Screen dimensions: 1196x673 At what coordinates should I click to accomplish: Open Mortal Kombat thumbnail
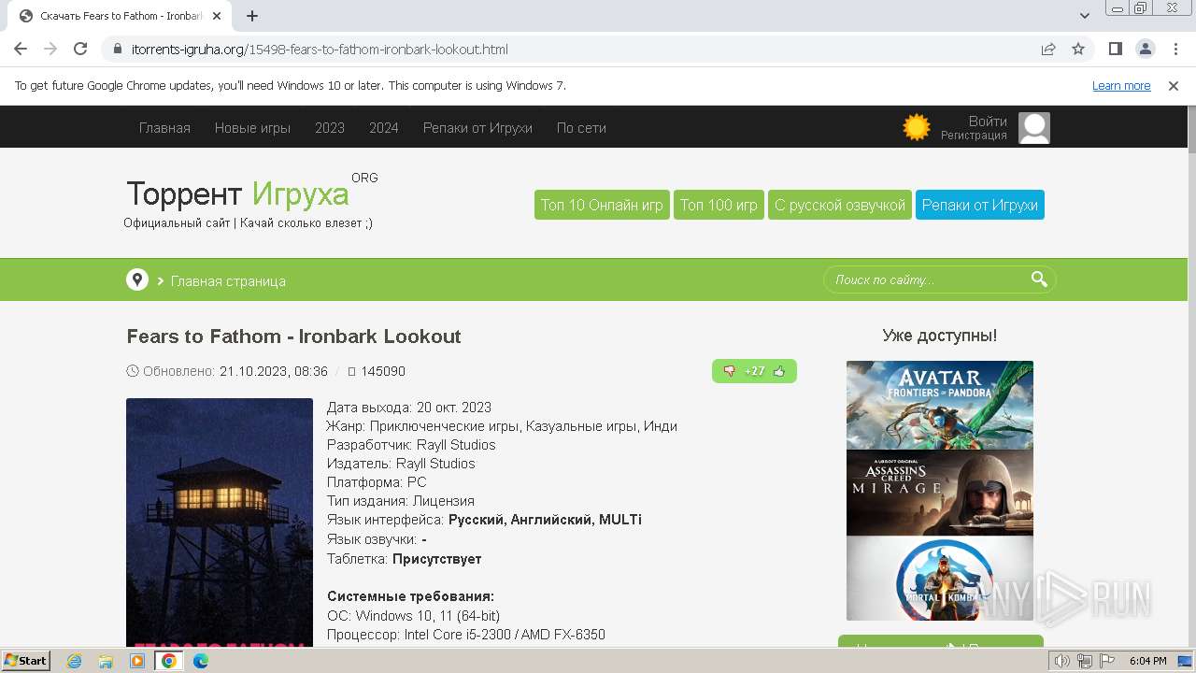pyautogui.click(x=940, y=578)
